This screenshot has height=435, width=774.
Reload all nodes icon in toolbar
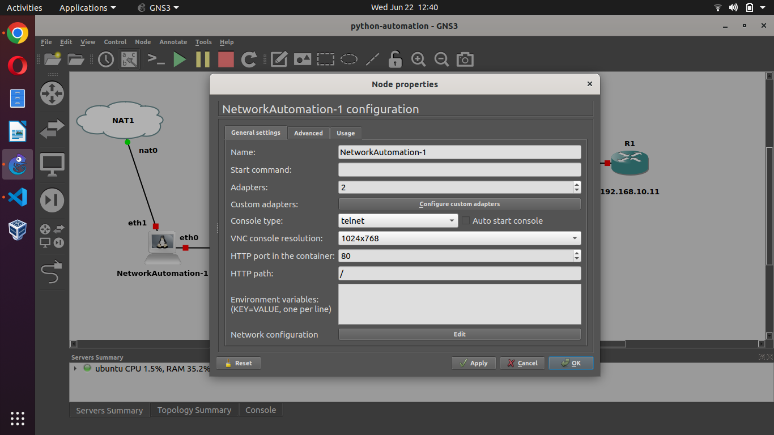249,59
